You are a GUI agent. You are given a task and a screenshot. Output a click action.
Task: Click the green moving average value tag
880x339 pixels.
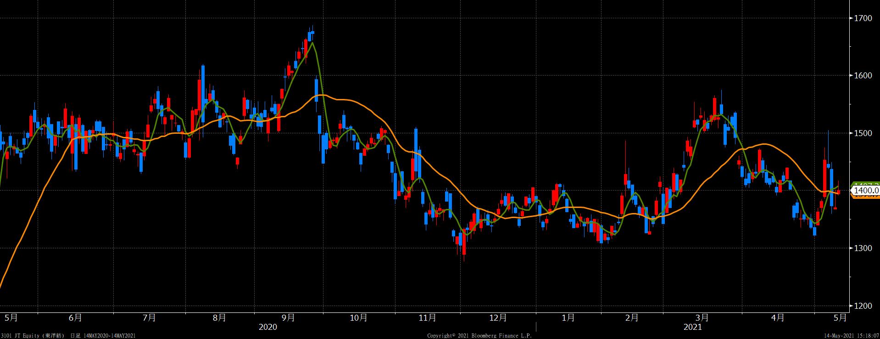(866, 184)
